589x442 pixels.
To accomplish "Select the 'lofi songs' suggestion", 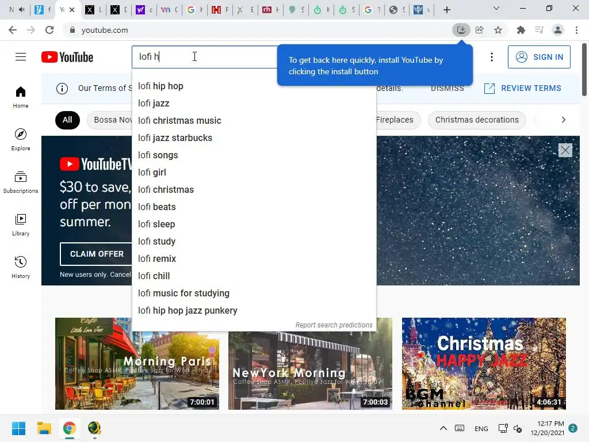I will click(x=254, y=155).
